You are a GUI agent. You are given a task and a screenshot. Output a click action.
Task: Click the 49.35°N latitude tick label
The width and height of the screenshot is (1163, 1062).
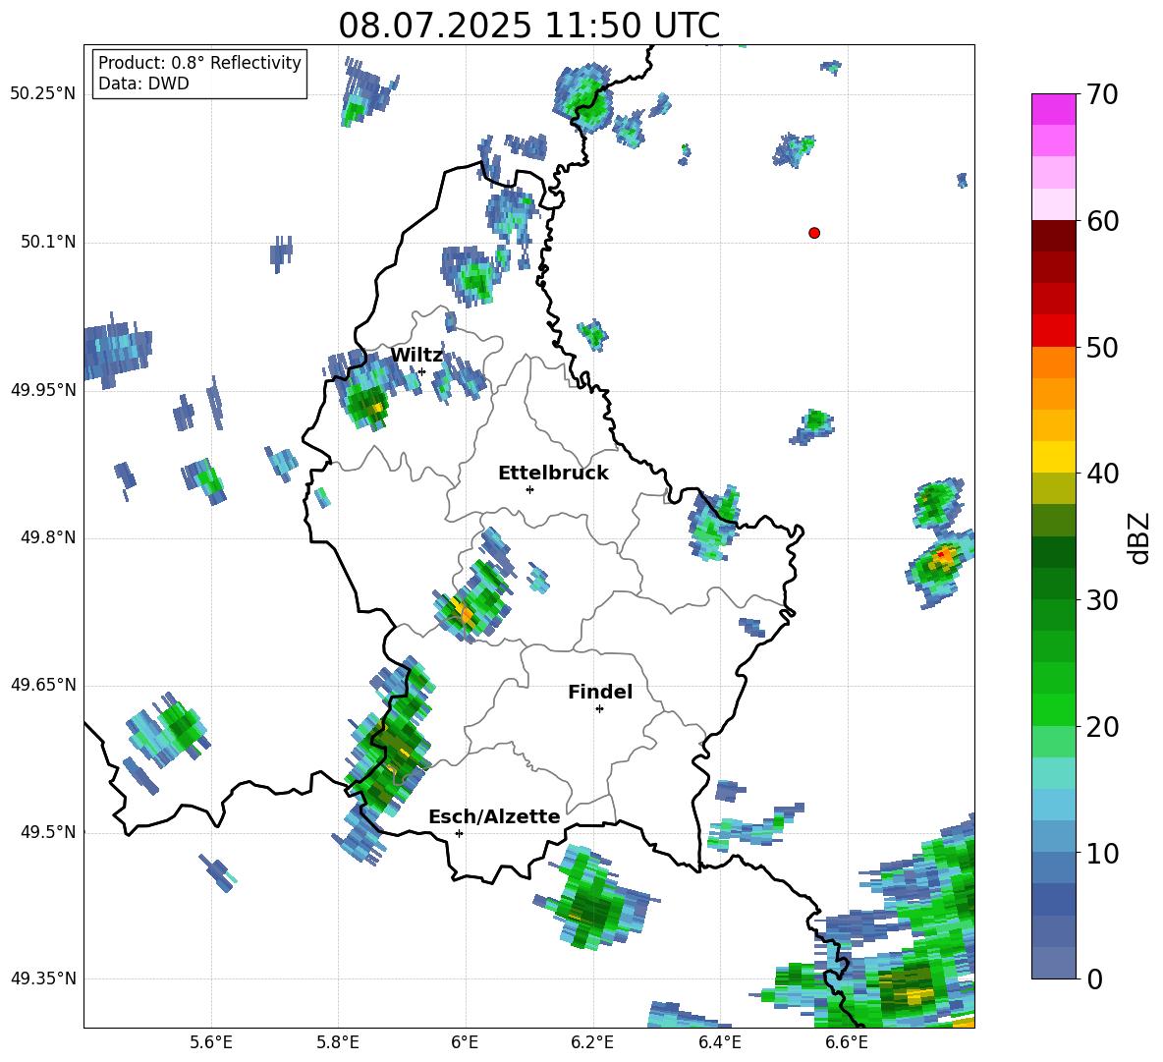tap(43, 978)
